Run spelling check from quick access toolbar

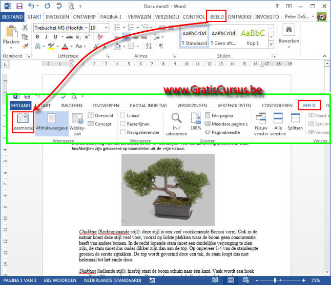point(59,6)
